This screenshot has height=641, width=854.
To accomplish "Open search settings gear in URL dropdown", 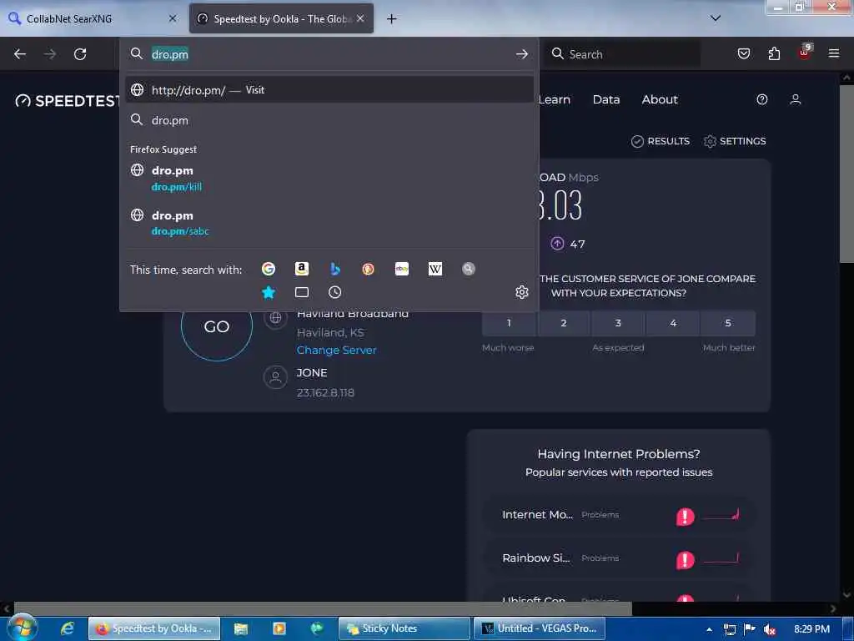I will click(522, 292).
